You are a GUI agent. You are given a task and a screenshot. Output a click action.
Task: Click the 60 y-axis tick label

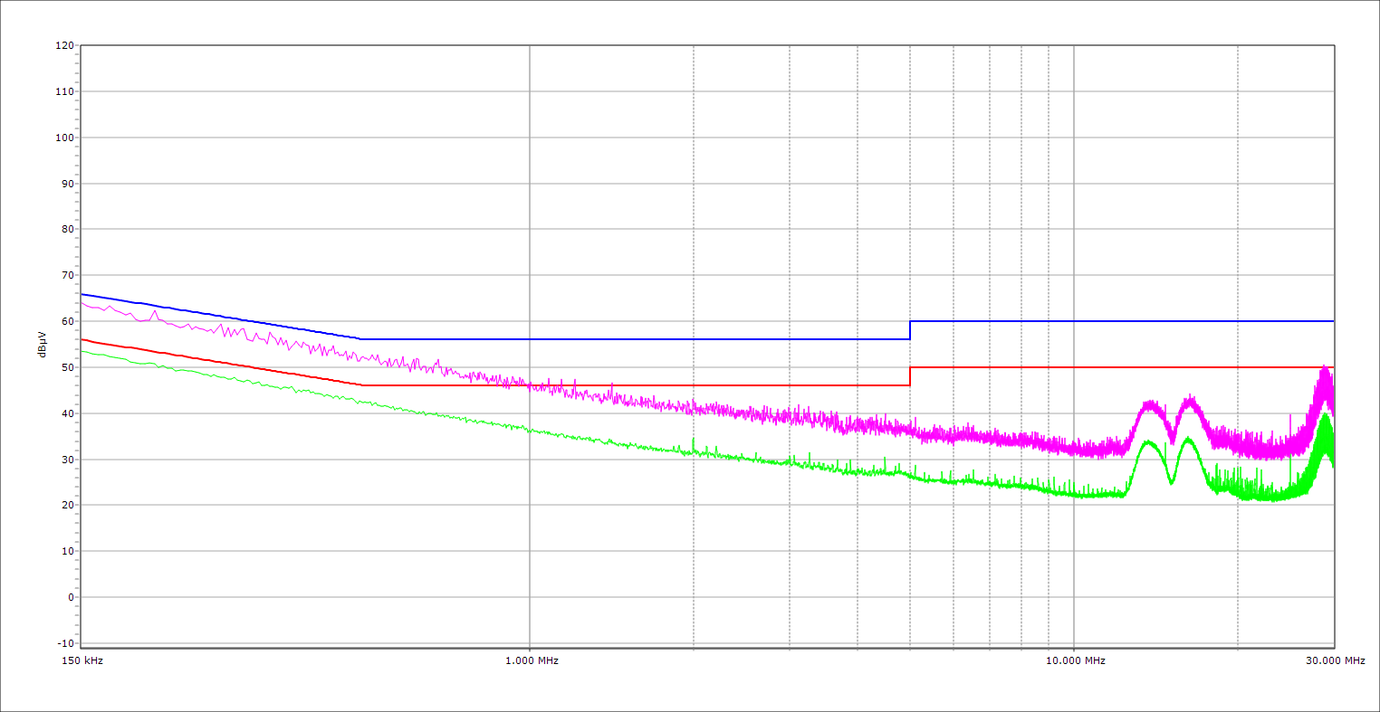67,321
